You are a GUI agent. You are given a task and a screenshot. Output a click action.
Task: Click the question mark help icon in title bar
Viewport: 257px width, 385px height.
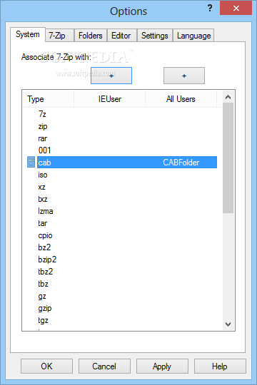point(210,8)
